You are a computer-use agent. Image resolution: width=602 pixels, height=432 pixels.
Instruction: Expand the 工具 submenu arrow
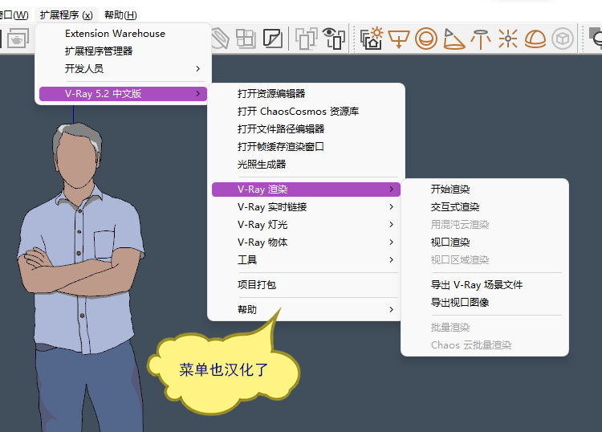click(x=391, y=260)
